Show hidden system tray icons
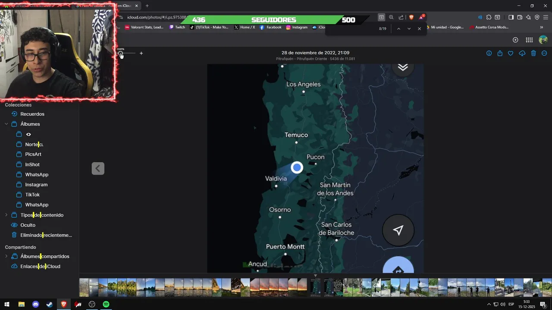 click(489, 304)
